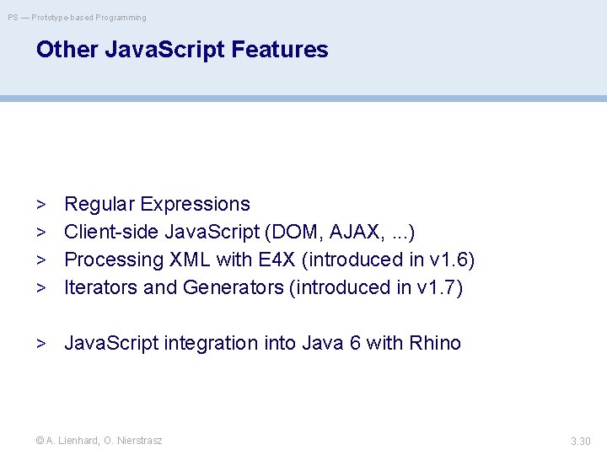Click the arrow bullet before 'JavaScript integration'
Image resolution: width=607 pixels, height=455 pixels.
click(x=41, y=344)
